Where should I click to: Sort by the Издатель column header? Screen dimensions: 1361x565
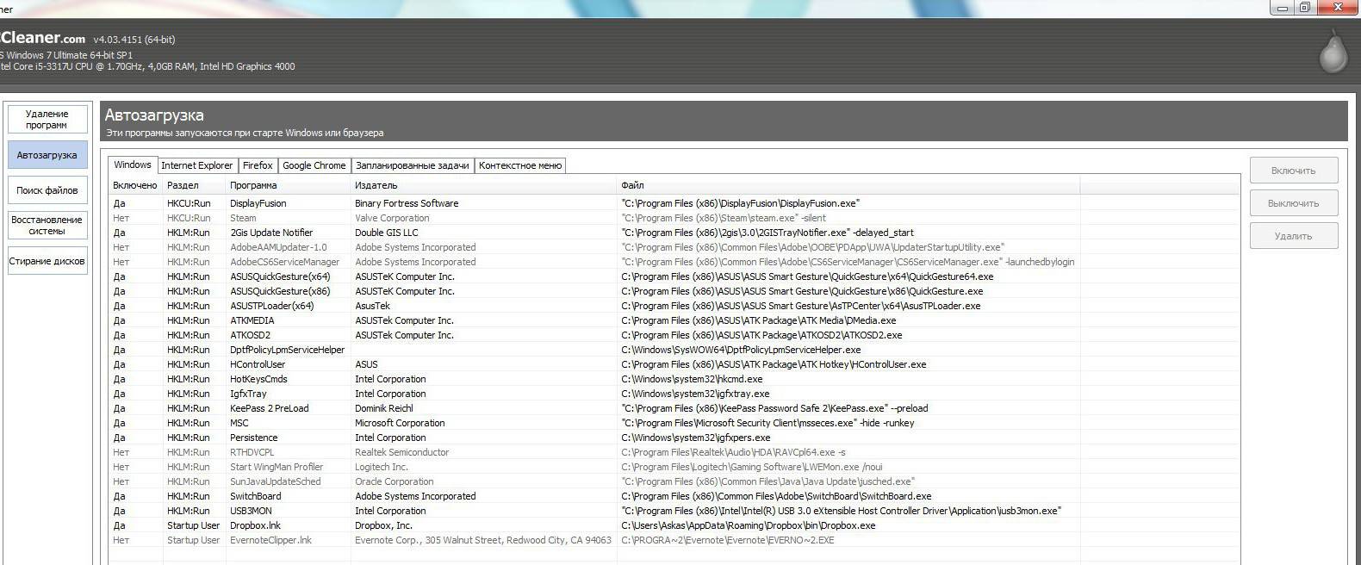pos(376,185)
